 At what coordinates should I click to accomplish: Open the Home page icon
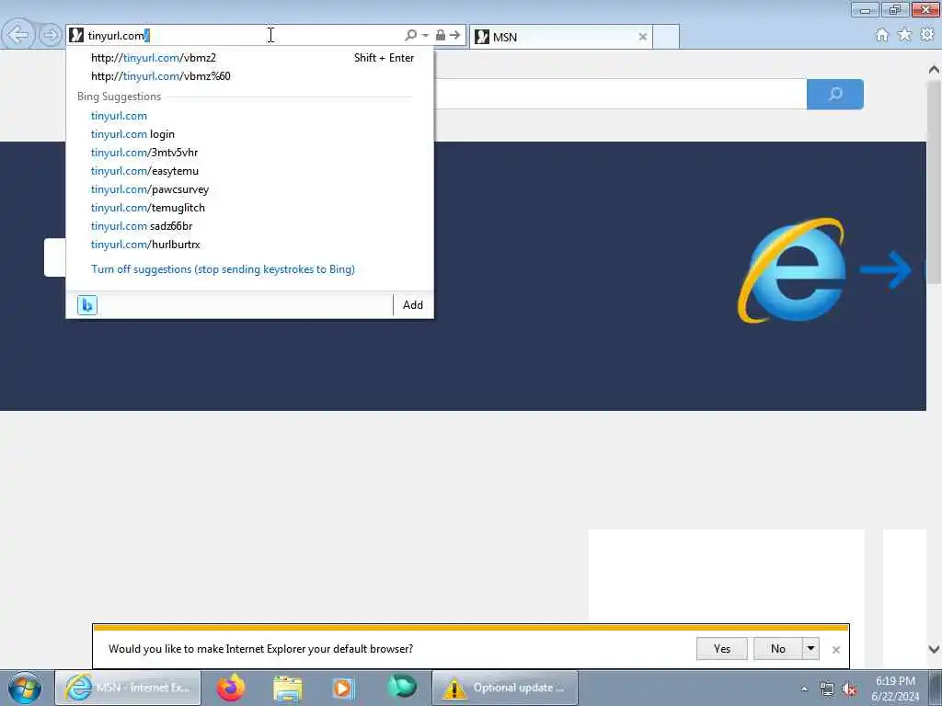(x=882, y=35)
